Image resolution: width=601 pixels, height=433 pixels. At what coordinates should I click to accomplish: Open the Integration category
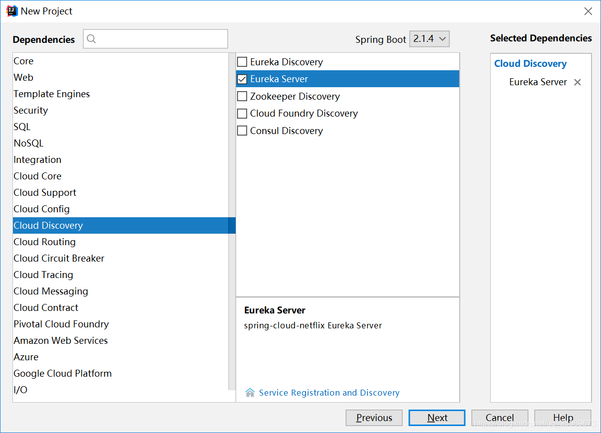(x=121, y=159)
